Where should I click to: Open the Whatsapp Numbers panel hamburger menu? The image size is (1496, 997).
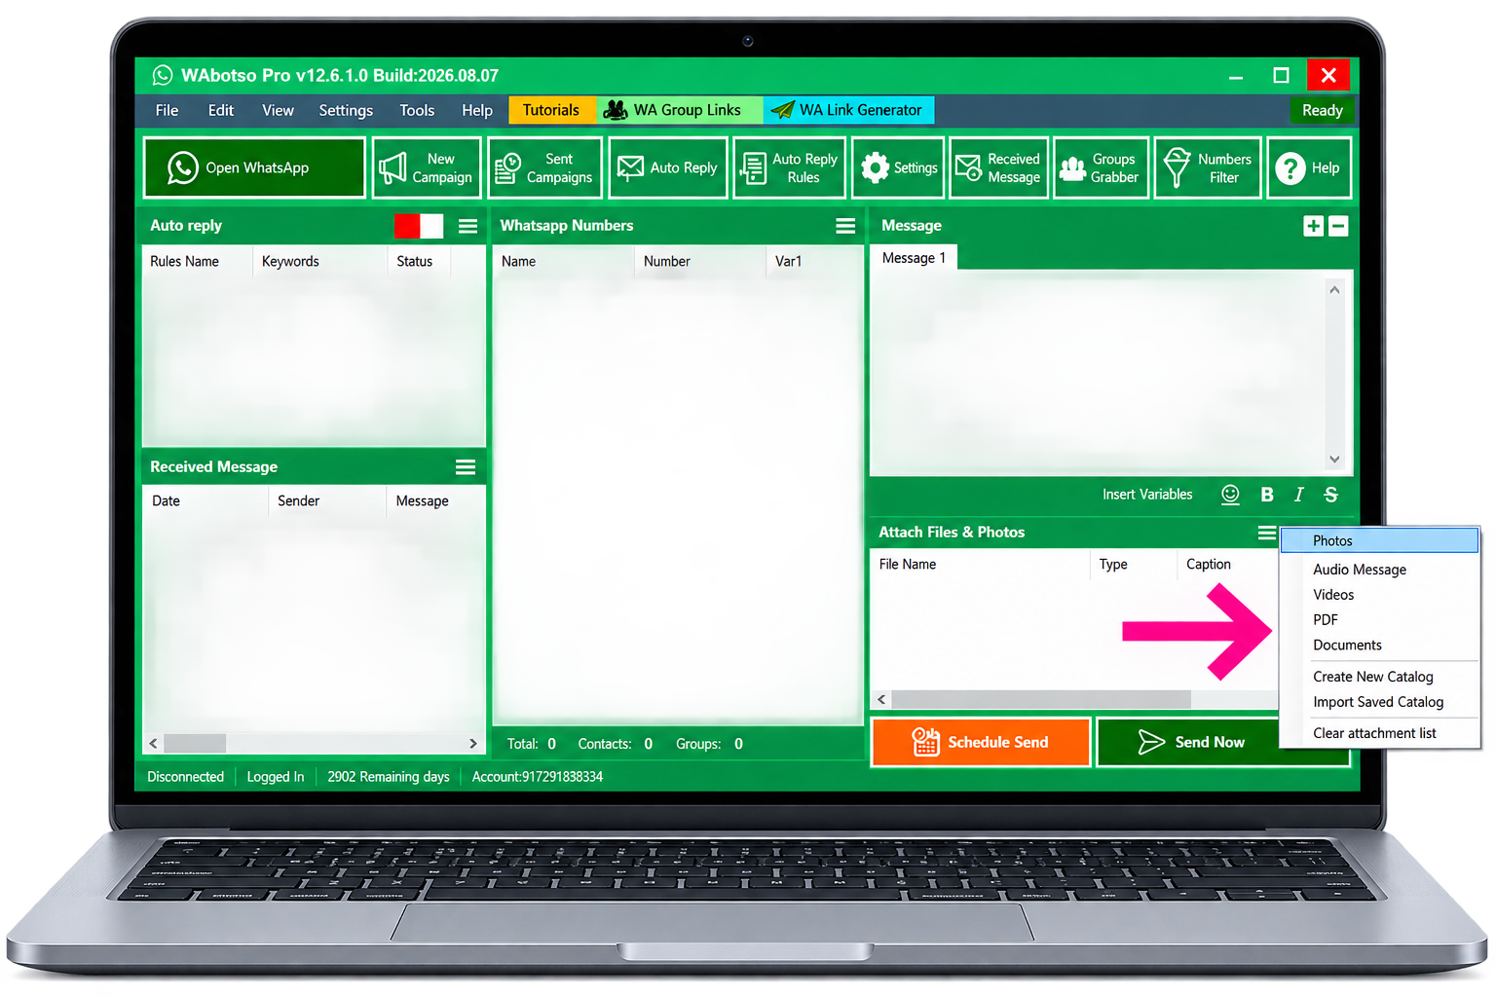845,226
